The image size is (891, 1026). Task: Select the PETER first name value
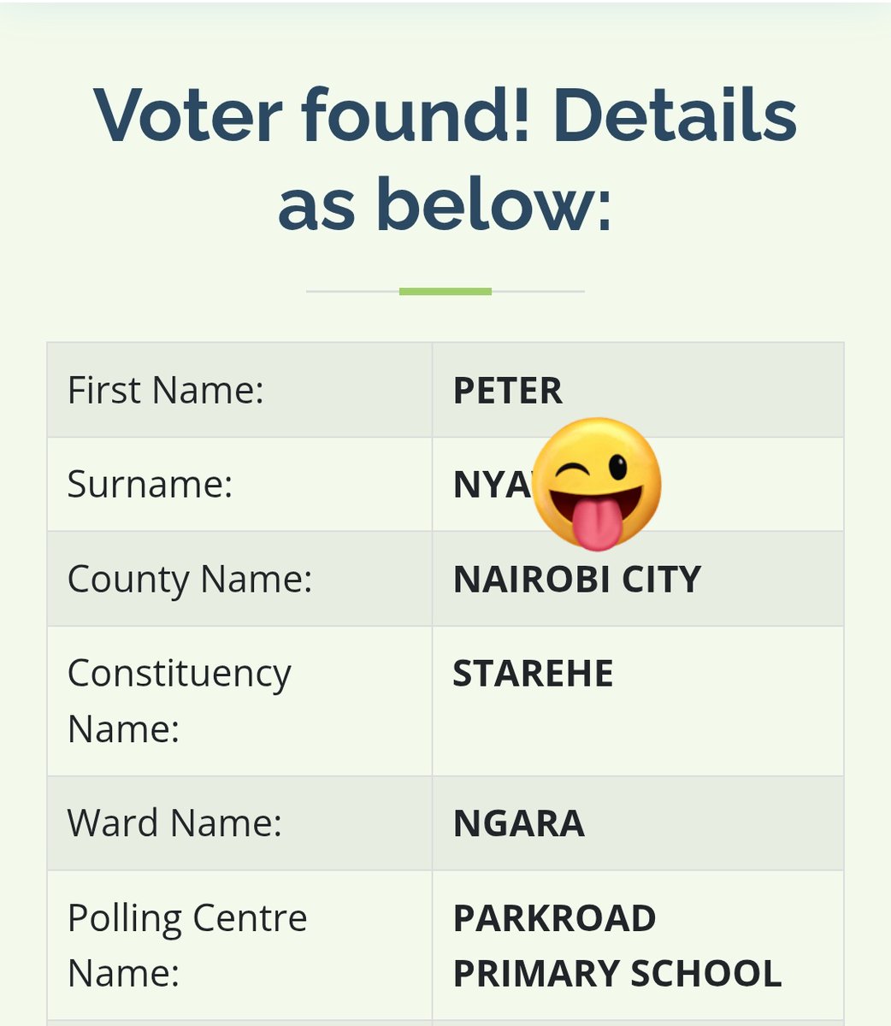(508, 391)
